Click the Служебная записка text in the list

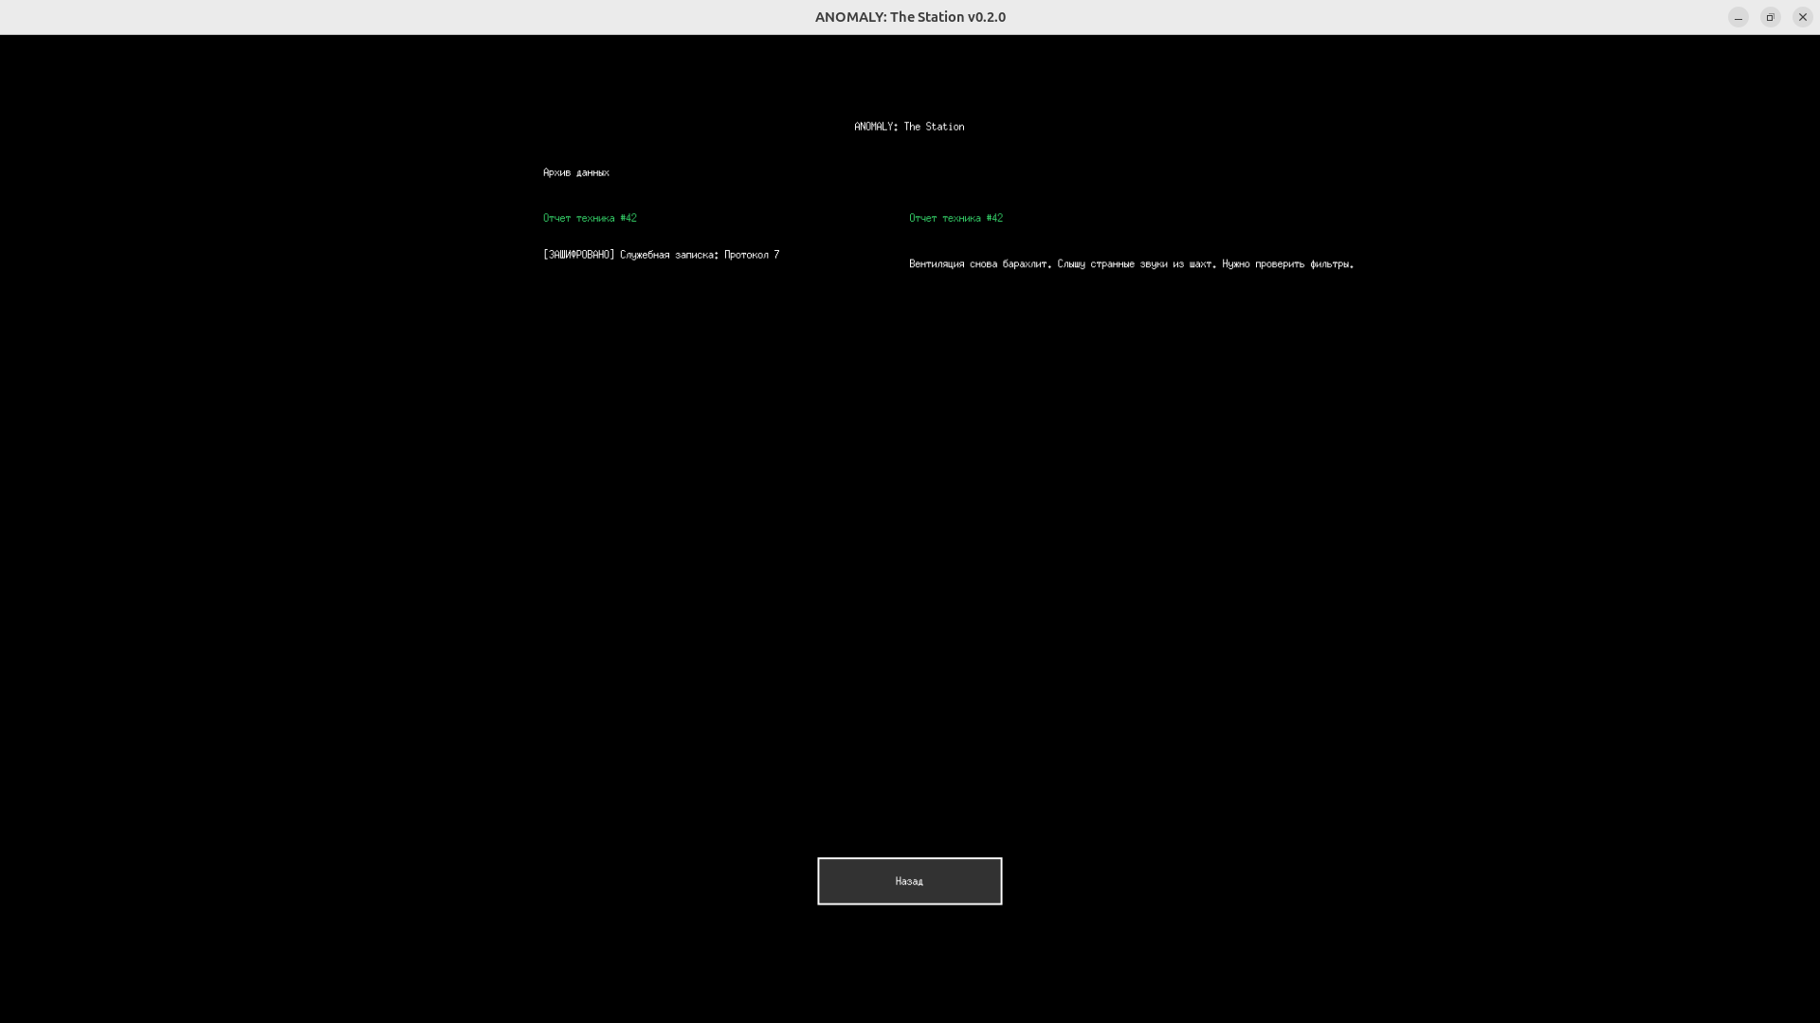coord(668,255)
